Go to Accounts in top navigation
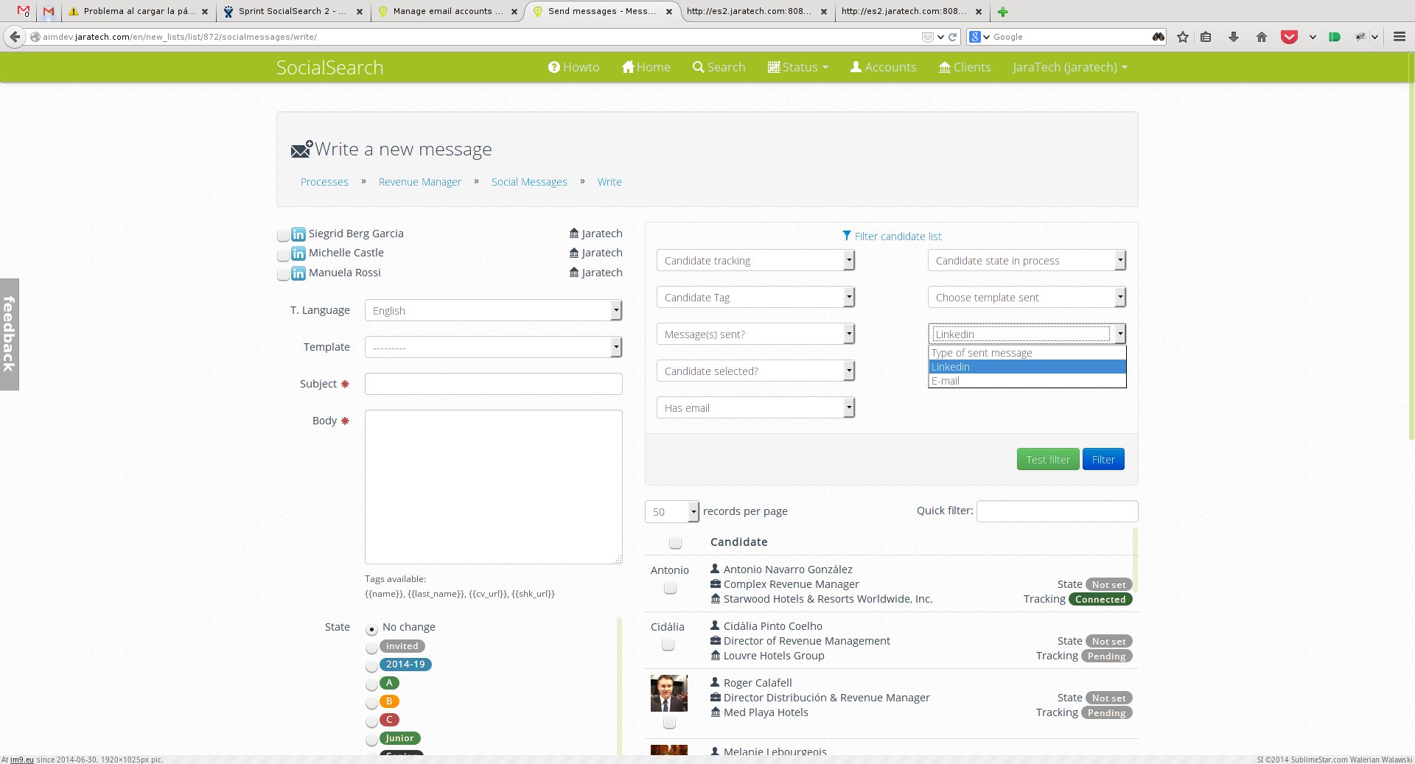The image size is (1415, 764). coord(883,67)
